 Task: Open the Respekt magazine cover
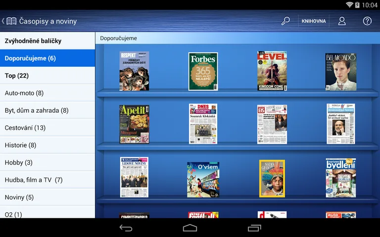(134, 71)
